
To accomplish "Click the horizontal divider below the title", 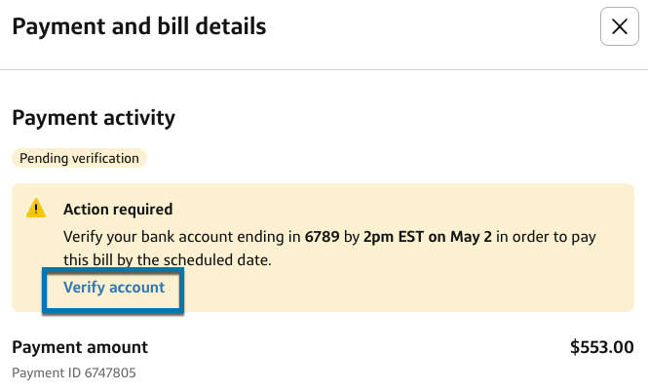I will [x=324, y=69].
